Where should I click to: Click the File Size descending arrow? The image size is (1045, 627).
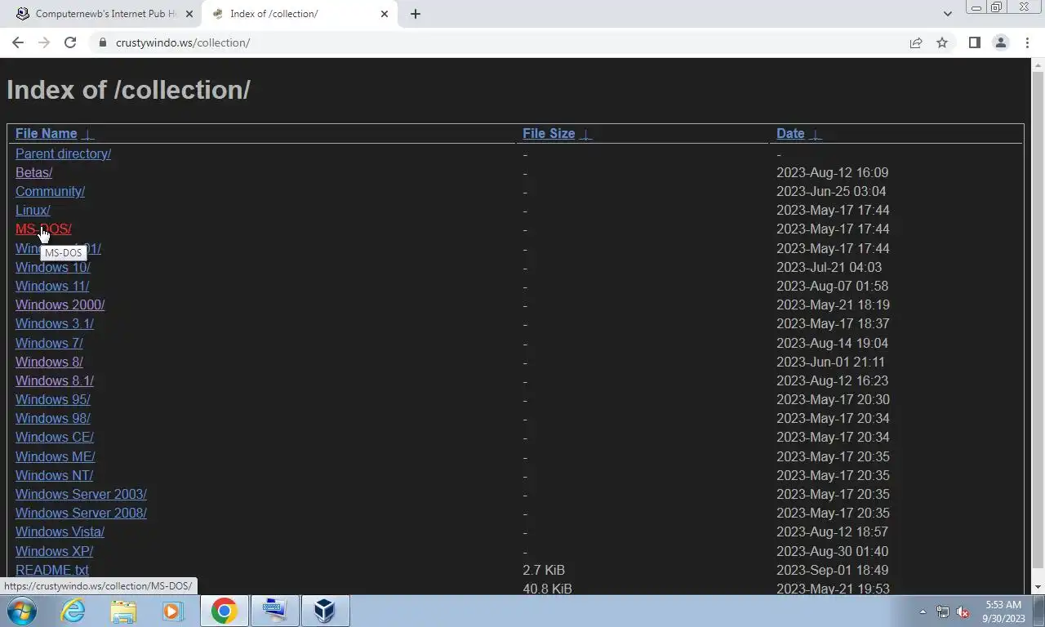(585, 135)
